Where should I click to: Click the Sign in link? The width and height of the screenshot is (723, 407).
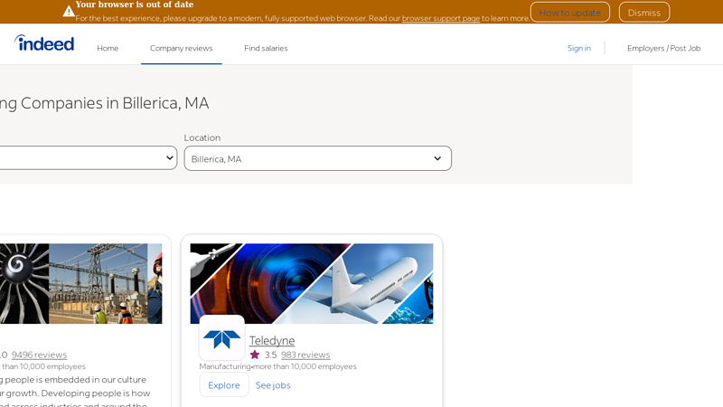[578, 48]
